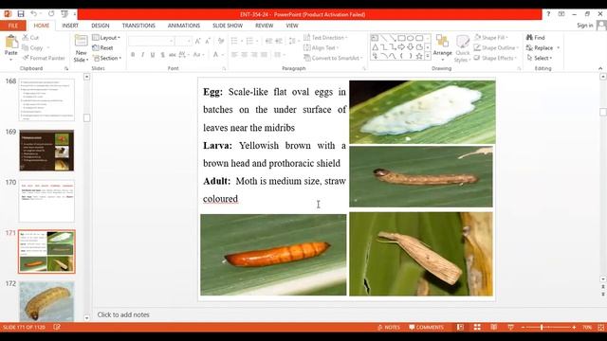Open the Section dropdown
The image size is (607, 341).
tap(107, 58)
